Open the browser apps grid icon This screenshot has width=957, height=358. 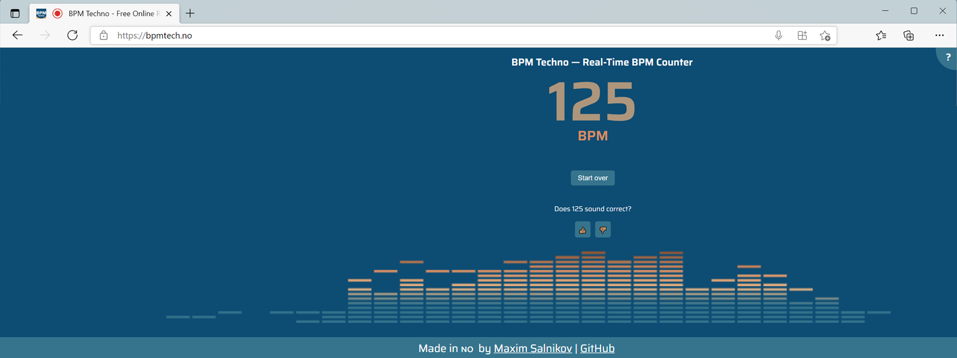tap(802, 36)
